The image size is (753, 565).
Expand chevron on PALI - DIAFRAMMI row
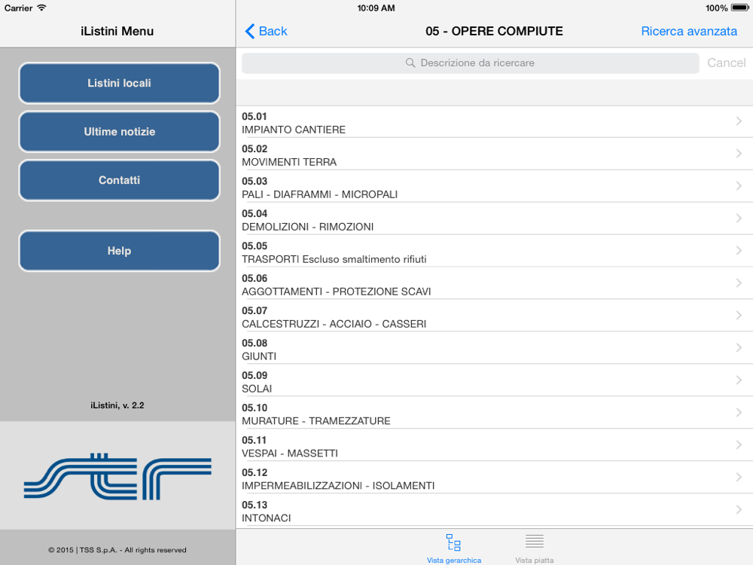[739, 185]
